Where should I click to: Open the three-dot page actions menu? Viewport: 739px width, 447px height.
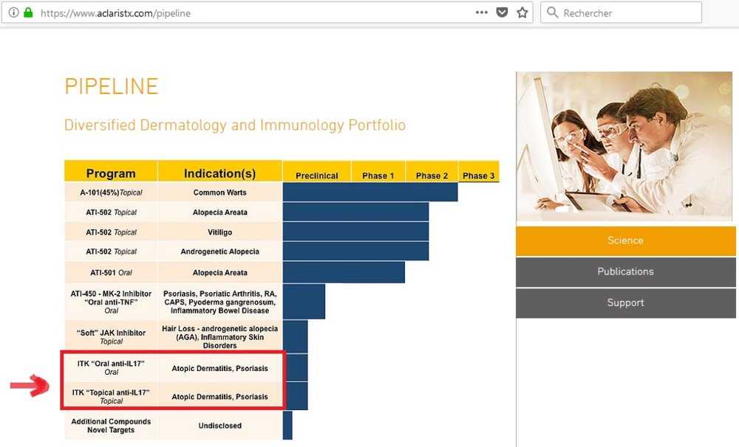click(481, 13)
